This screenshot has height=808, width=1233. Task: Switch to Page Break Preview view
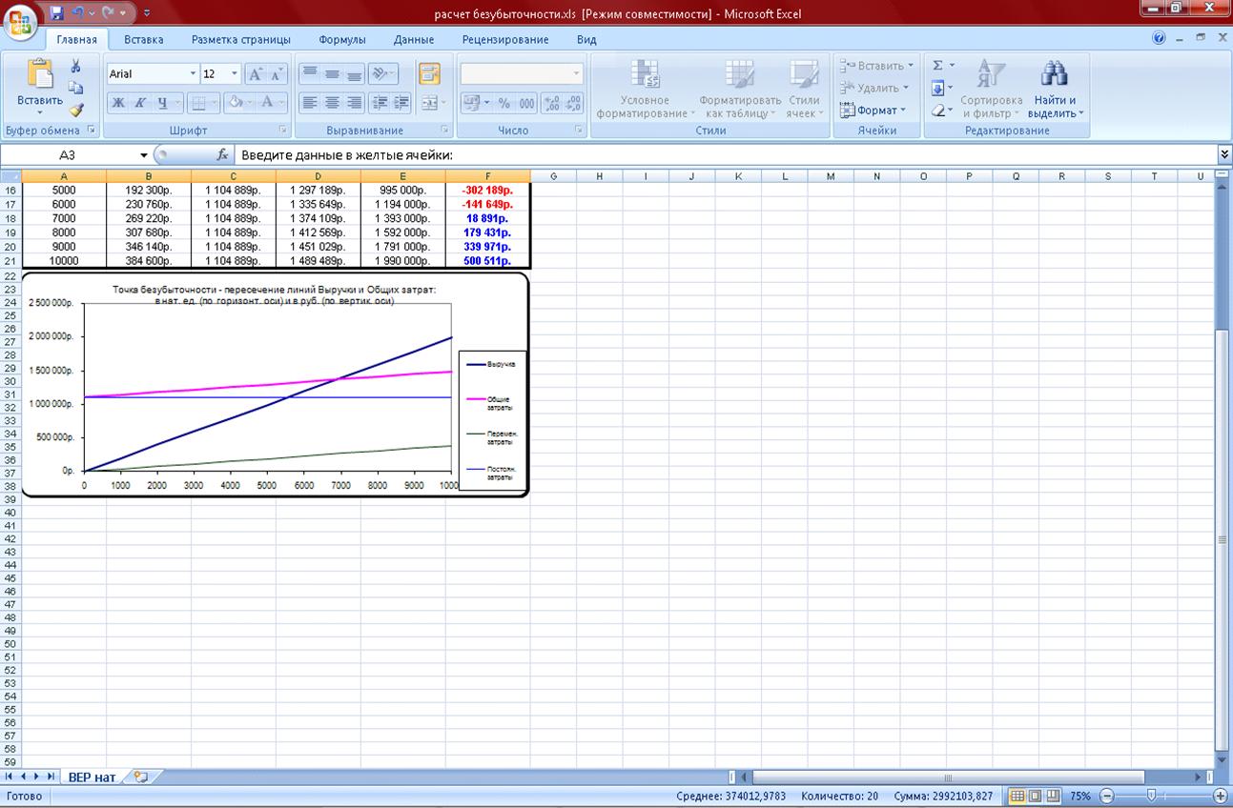click(1052, 796)
